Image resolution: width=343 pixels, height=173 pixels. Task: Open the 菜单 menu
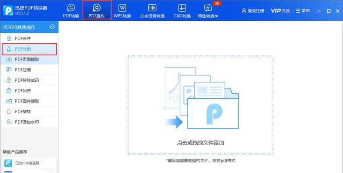coord(303,11)
